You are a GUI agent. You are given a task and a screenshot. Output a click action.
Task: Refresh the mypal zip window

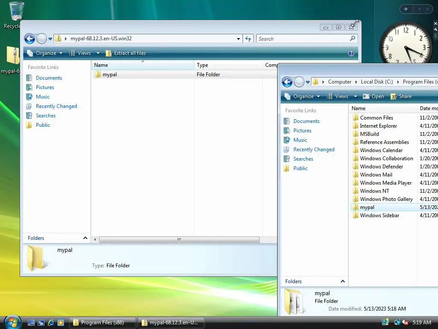pos(248,39)
